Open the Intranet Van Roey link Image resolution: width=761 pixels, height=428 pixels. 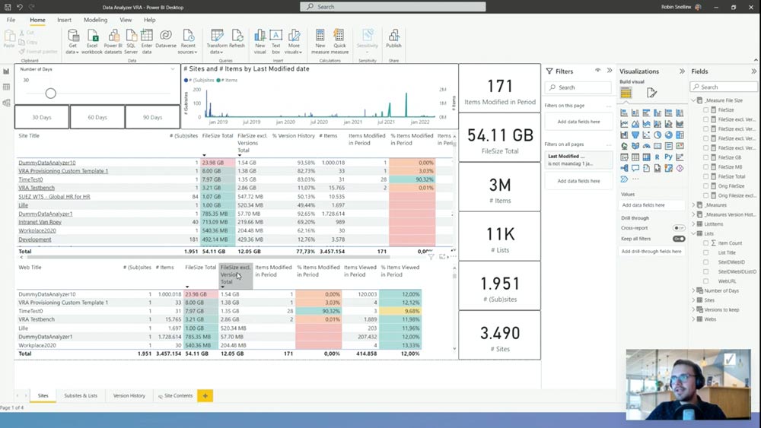click(x=40, y=222)
